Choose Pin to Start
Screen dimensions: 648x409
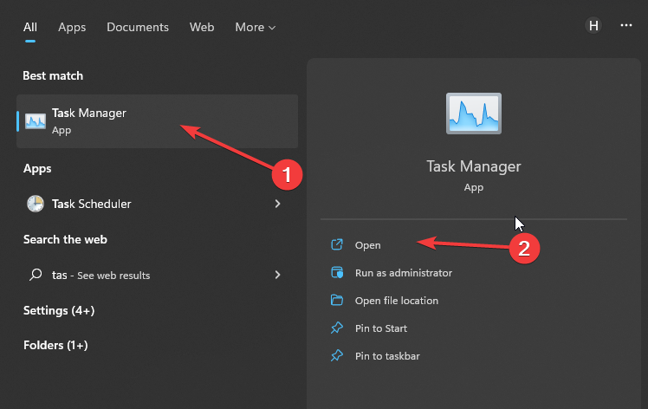(381, 328)
